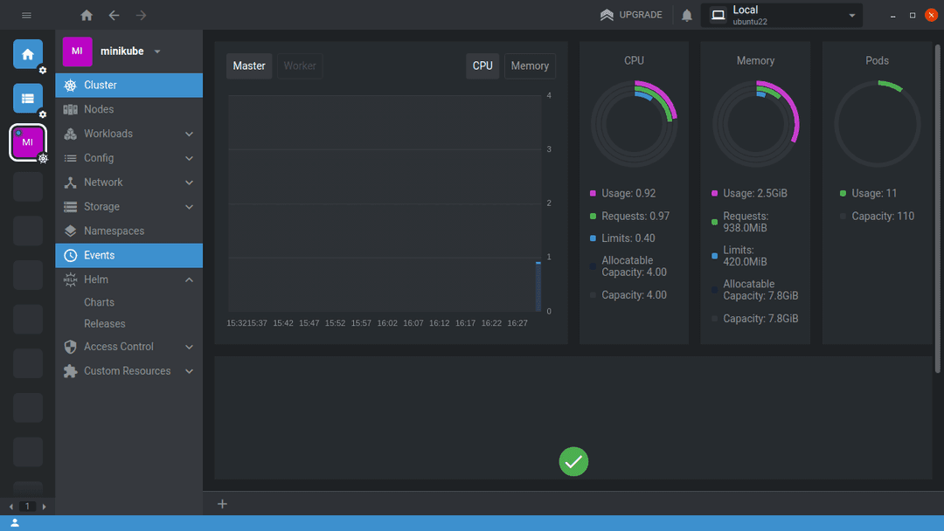
Task: Open Helm Charts link
Action: click(99, 302)
